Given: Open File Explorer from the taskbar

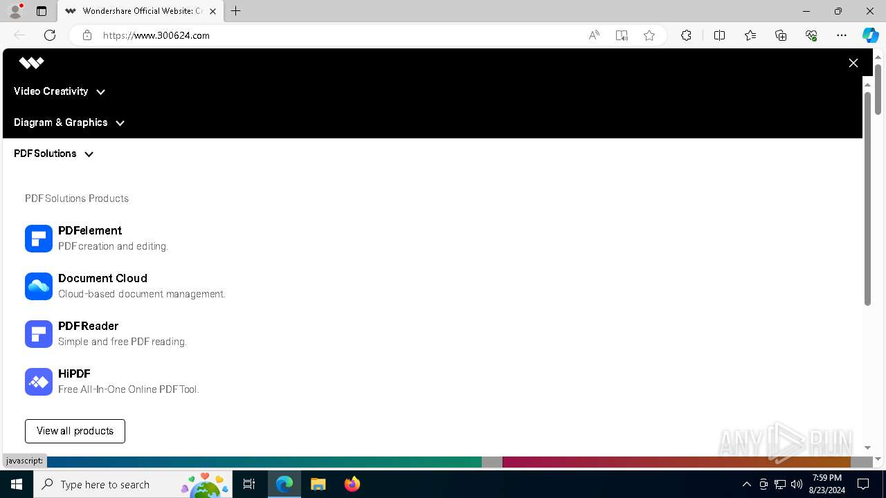Looking at the screenshot, I should pyautogui.click(x=318, y=484).
